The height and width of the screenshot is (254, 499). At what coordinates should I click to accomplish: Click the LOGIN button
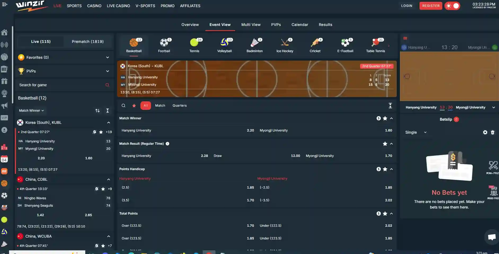(x=407, y=6)
